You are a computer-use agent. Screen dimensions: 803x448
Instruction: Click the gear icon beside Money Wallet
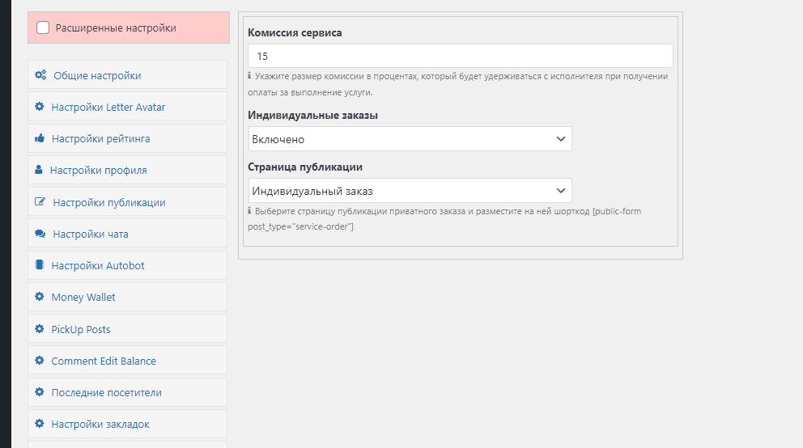(39, 297)
